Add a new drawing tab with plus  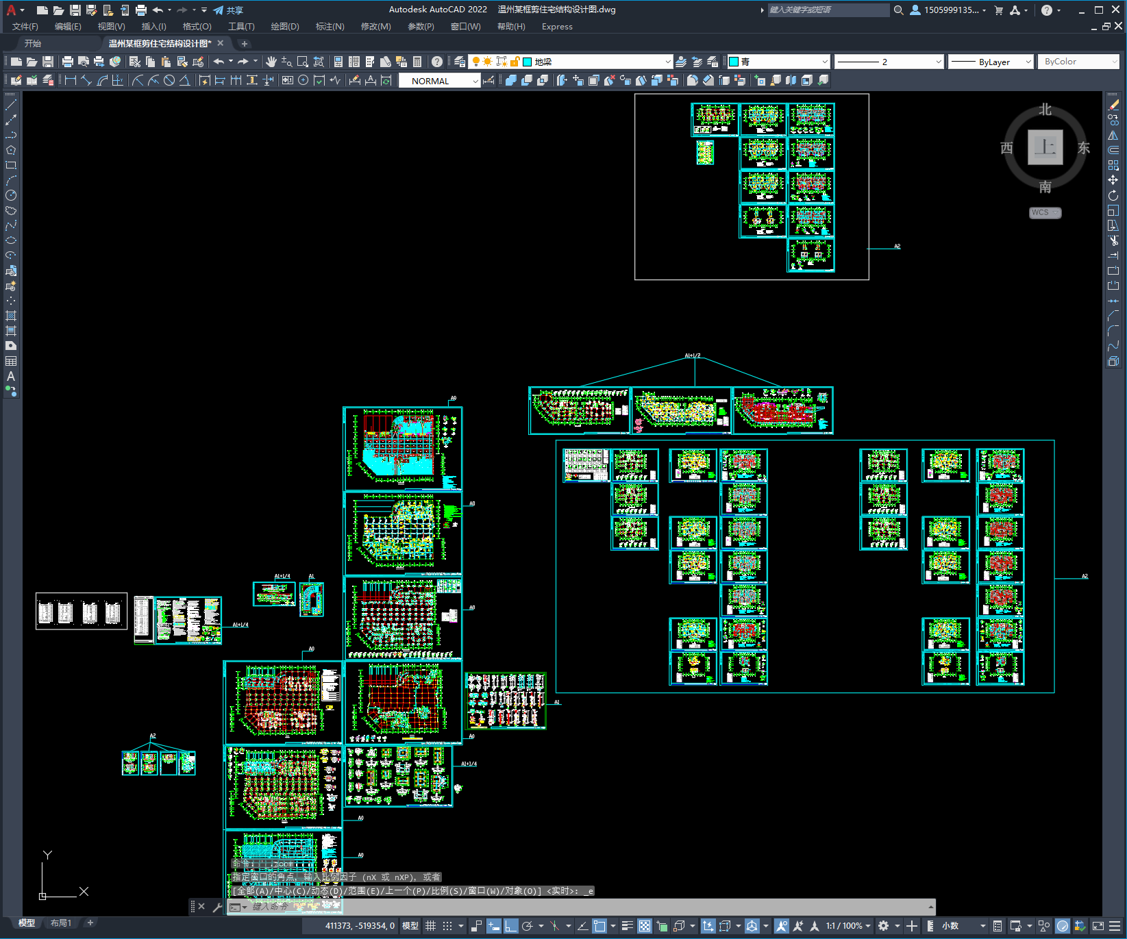coord(245,43)
